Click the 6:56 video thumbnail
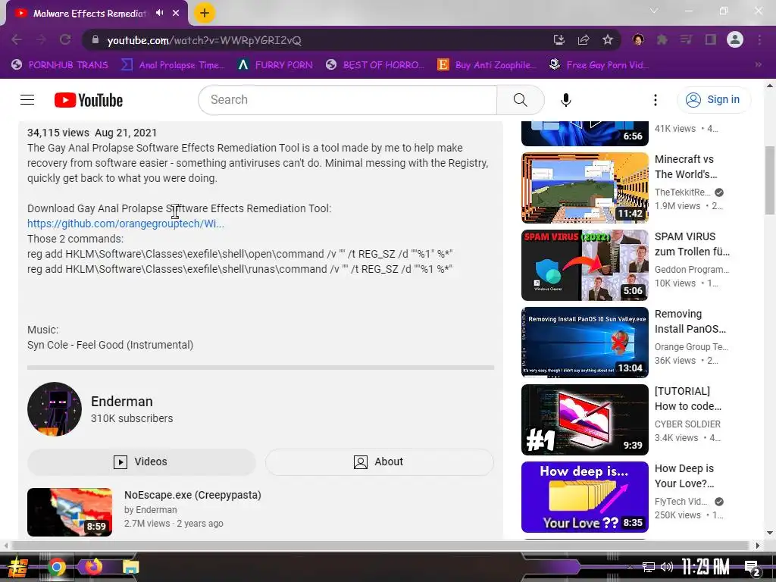Screen dimensions: 776x582 (585, 133)
